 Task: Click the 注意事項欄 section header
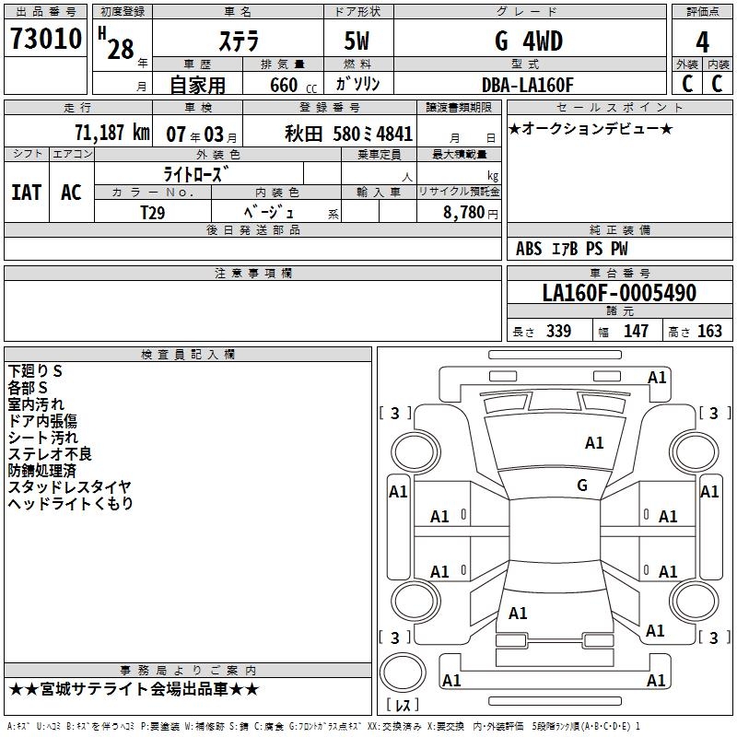252,273
